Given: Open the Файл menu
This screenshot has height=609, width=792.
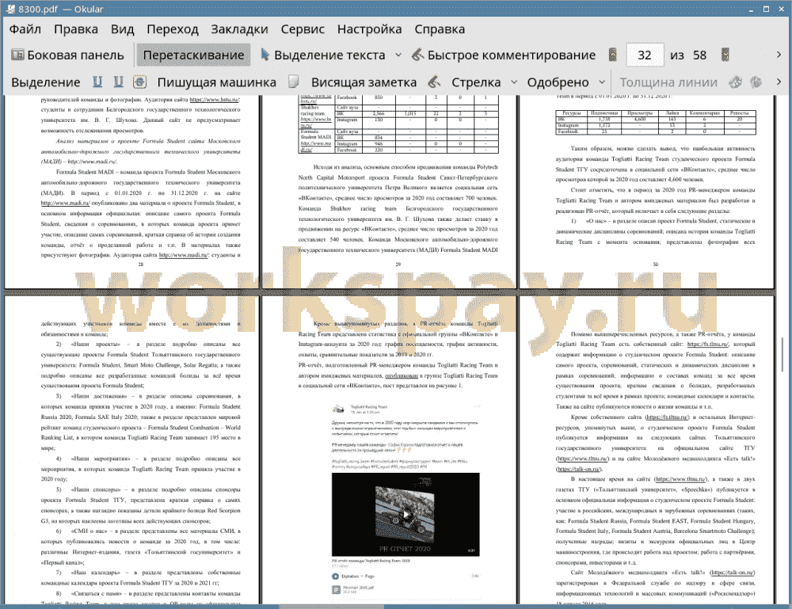Looking at the screenshot, I should (25, 29).
